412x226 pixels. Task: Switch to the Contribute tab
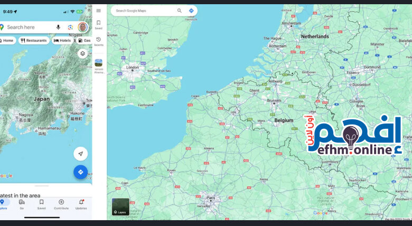click(x=61, y=204)
